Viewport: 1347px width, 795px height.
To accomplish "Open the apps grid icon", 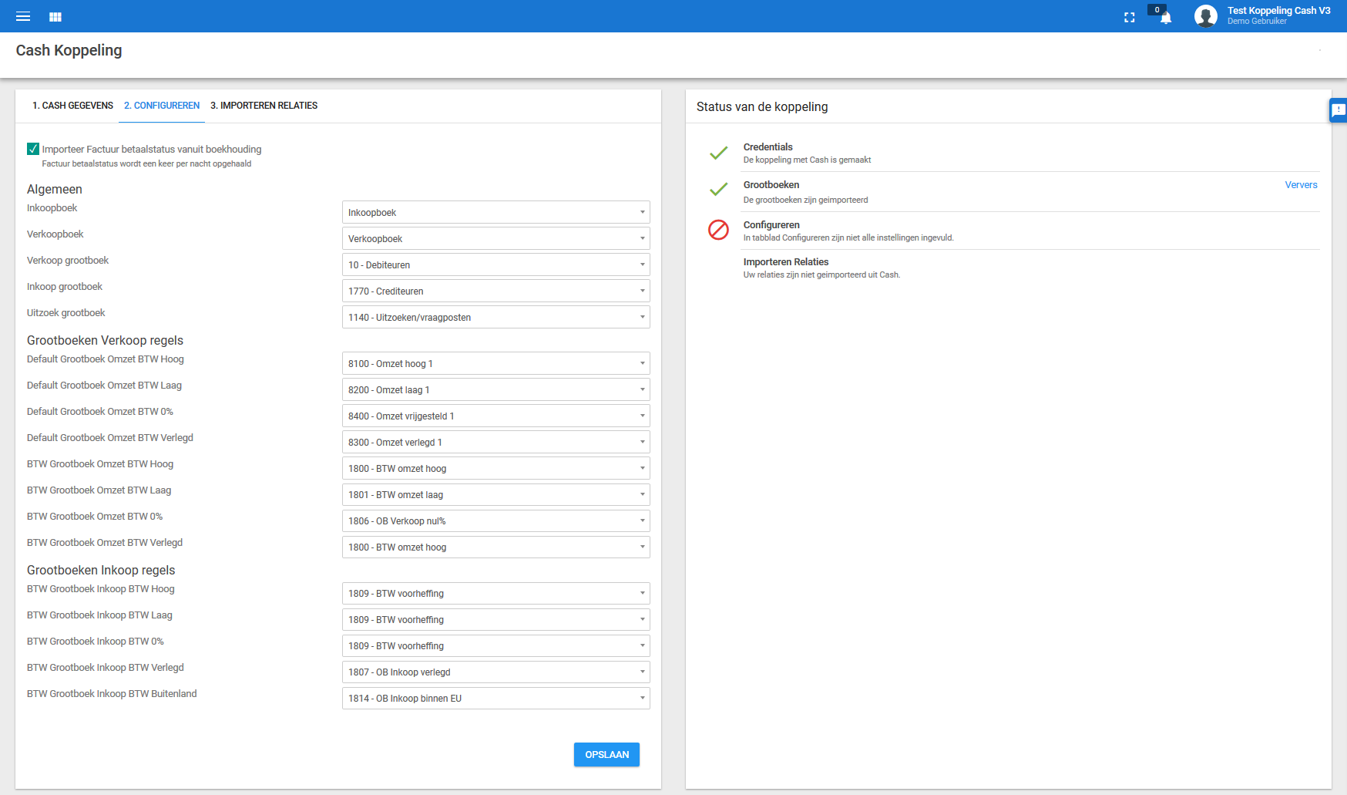I will click(55, 16).
